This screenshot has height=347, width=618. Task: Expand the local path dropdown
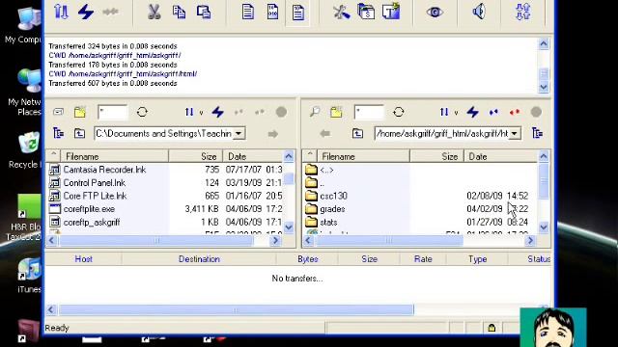pos(239,134)
